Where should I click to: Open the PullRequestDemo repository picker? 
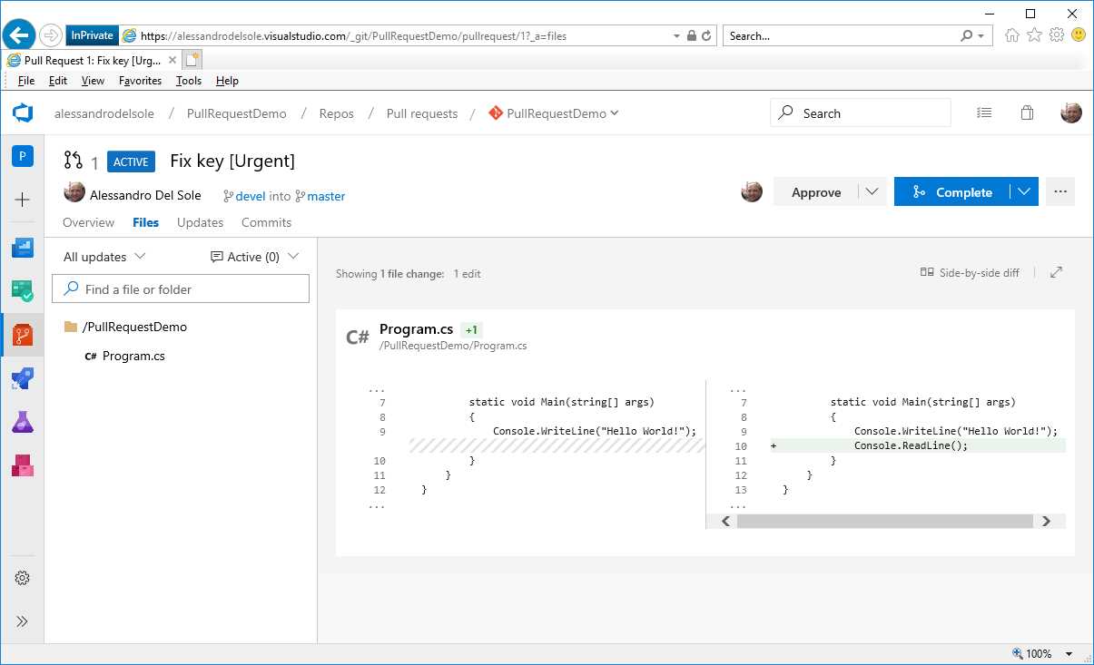tap(554, 112)
